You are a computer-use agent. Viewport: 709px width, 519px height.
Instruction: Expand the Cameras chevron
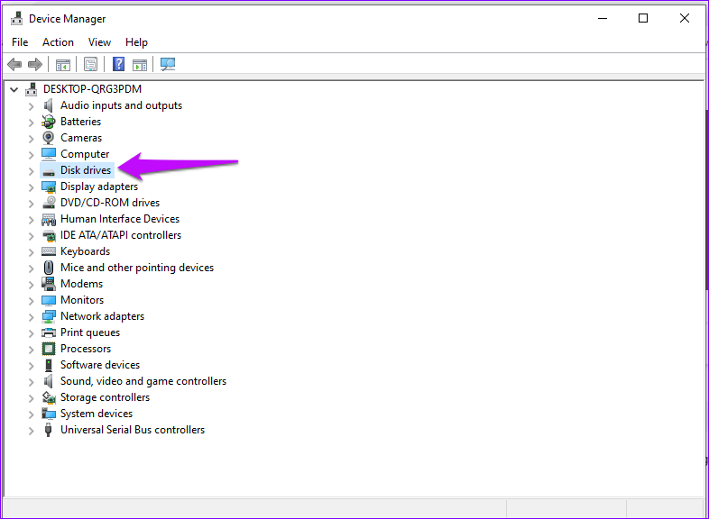pos(31,139)
